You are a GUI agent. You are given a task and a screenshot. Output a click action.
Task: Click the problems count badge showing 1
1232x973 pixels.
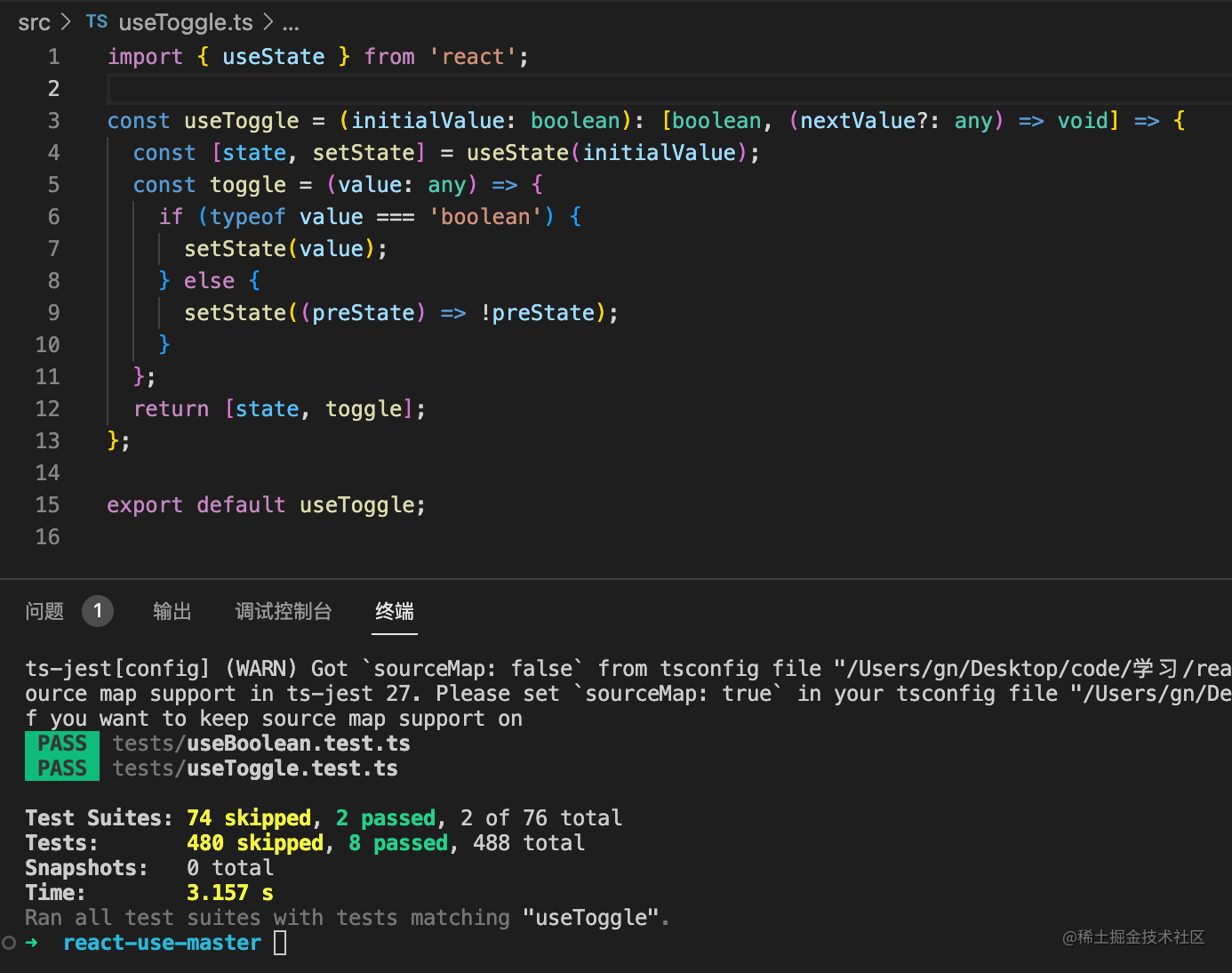(x=98, y=611)
